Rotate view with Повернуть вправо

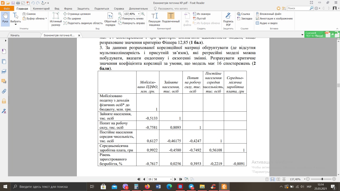click(132, 23)
